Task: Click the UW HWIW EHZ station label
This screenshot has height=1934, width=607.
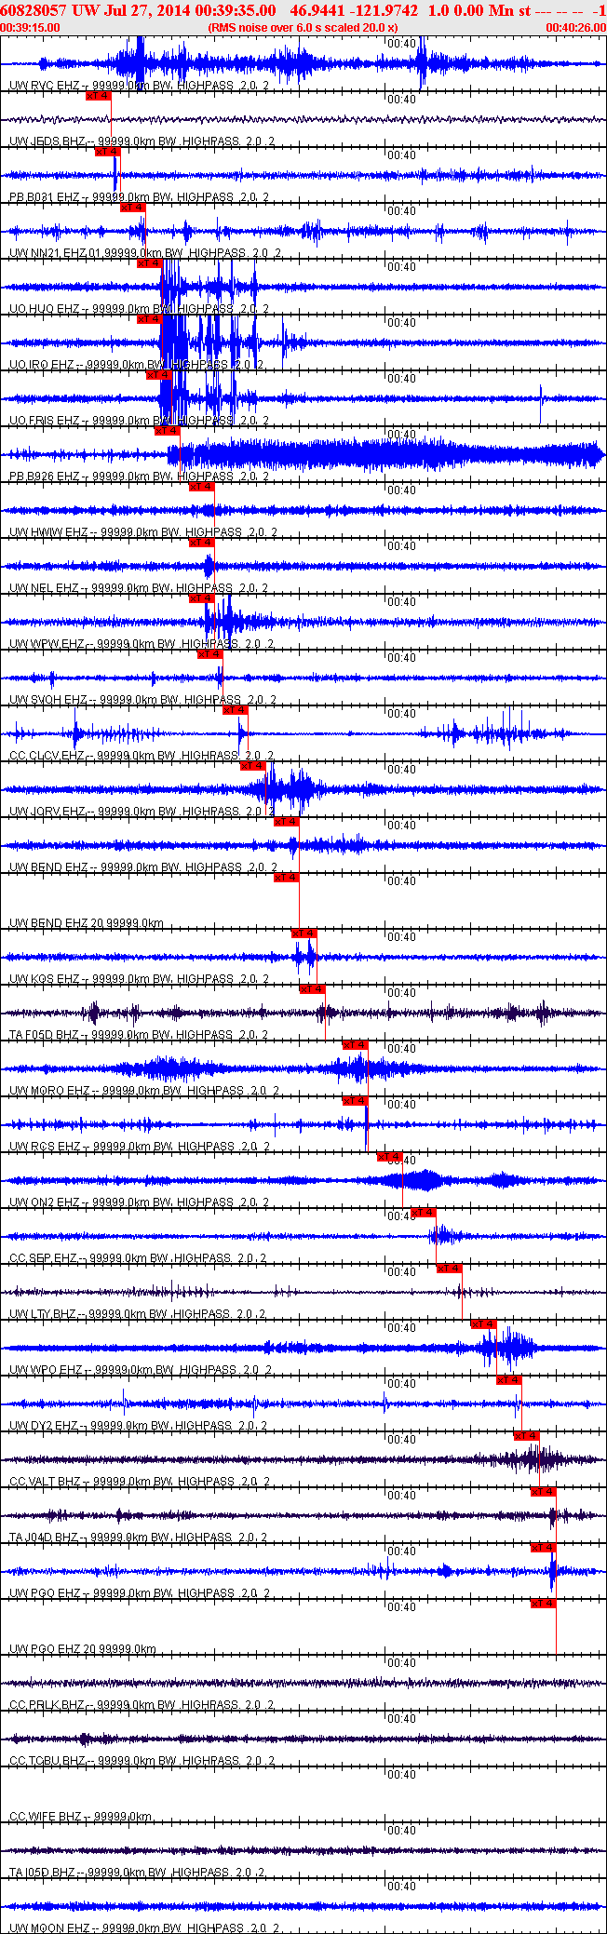Action: tap(142, 532)
